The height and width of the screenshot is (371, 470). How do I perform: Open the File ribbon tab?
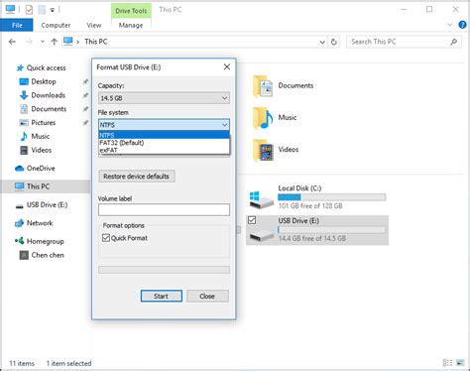point(17,25)
